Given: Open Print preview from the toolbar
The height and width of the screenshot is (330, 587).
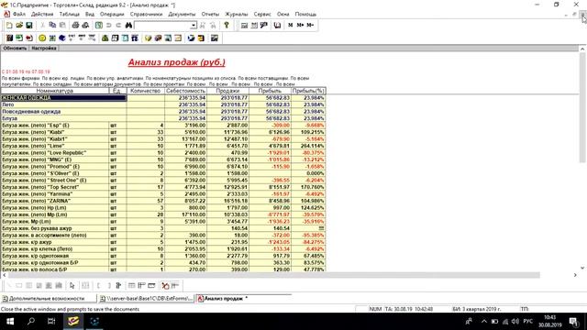Looking at the screenshot, I should click(x=85, y=25).
